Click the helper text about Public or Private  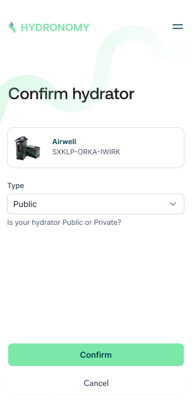(64, 222)
